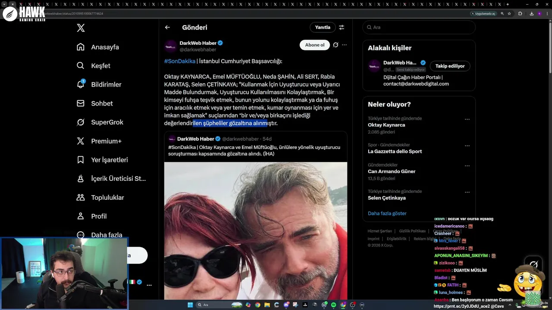Click Uygulamada aç button in address bar
552x310 pixels.
pos(483,13)
